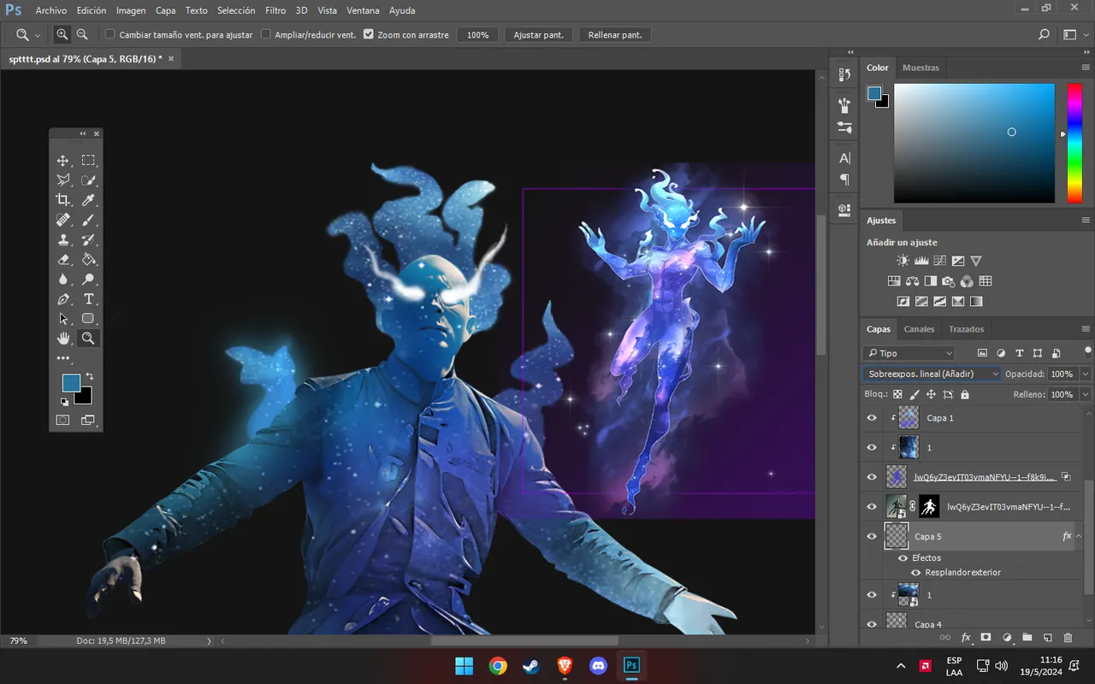Open the status bar info arrow

(x=208, y=640)
